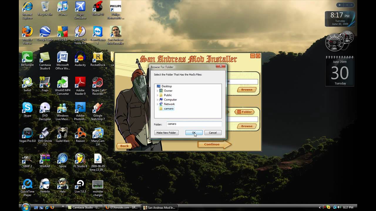This screenshot has width=376, height=211.
Task: Select the Ventrilo desktop icon
Action: pos(45,186)
